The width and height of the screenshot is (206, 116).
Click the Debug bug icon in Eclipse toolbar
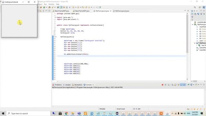41,7
